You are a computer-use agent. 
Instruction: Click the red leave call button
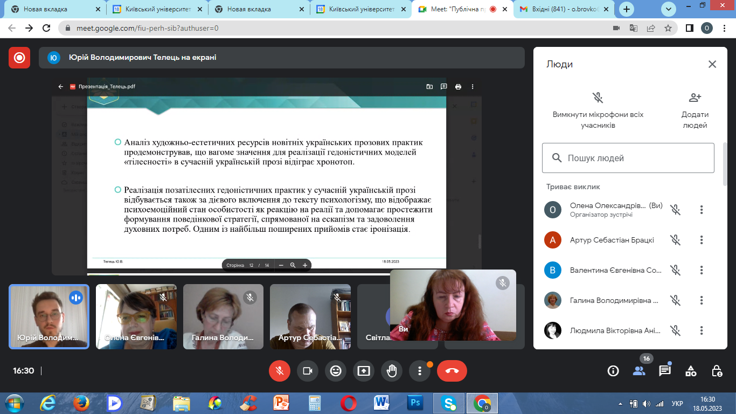pos(452,371)
